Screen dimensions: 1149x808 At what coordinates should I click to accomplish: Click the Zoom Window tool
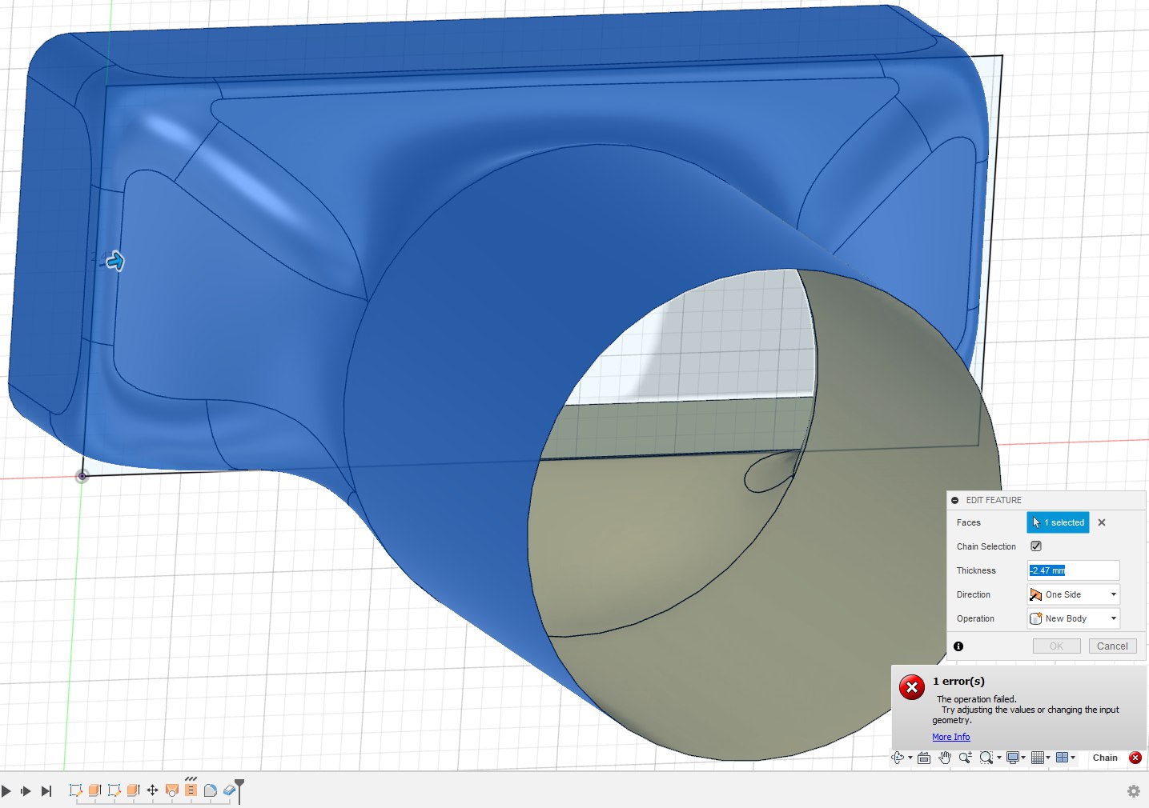click(986, 758)
